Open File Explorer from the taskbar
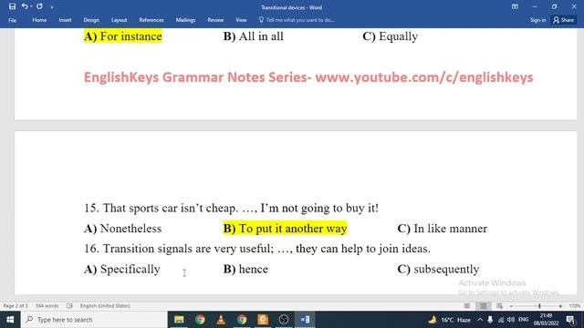584x328 pixels. point(179,320)
